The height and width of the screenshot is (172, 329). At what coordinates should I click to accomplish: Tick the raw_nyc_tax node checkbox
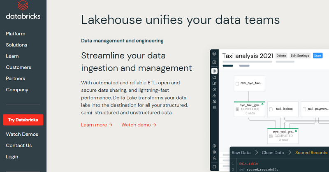pos(237,84)
